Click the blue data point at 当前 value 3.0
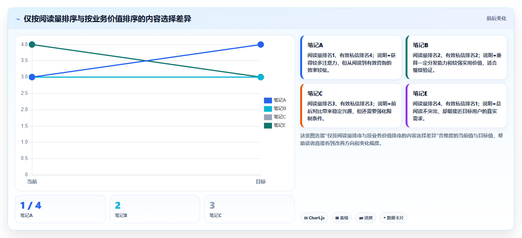The width and height of the screenshot is (522, 238). (32, 77)
